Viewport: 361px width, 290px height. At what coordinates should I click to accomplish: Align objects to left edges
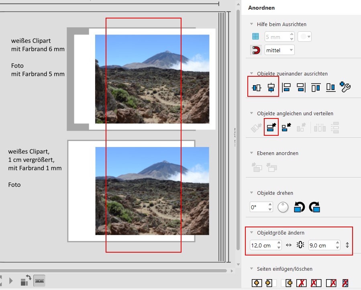coord(286,88)
